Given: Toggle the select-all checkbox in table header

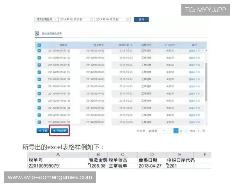Looking at the screenshot, I should point(39,45).
